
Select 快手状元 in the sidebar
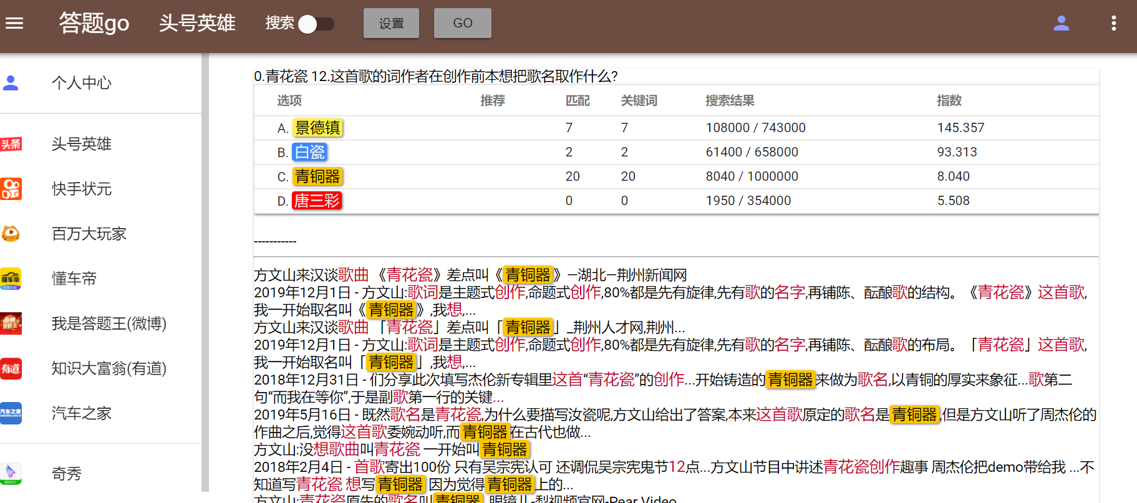coord(82,189)
